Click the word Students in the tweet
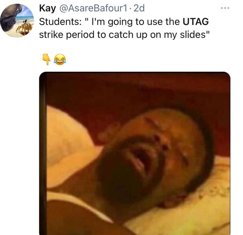The width and height of the screenshot is (243, 235). pos(59,22)
